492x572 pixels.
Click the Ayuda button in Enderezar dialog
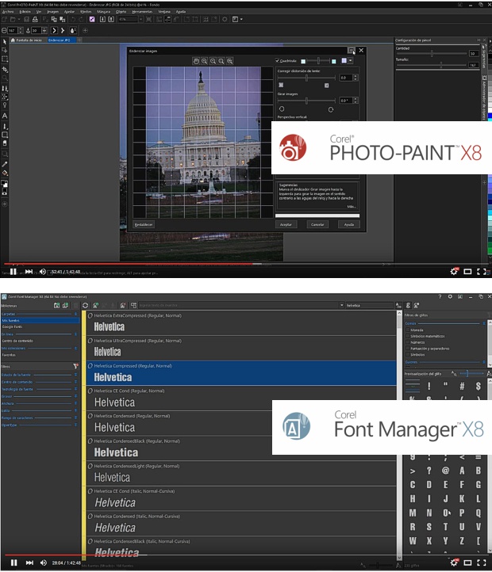[348, 224]
